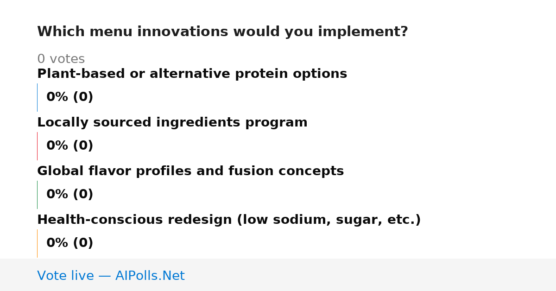The height and width of the screenshot is (291, 556).
Task: Click the blue bar for plant-based option
Action: (37, 97)
